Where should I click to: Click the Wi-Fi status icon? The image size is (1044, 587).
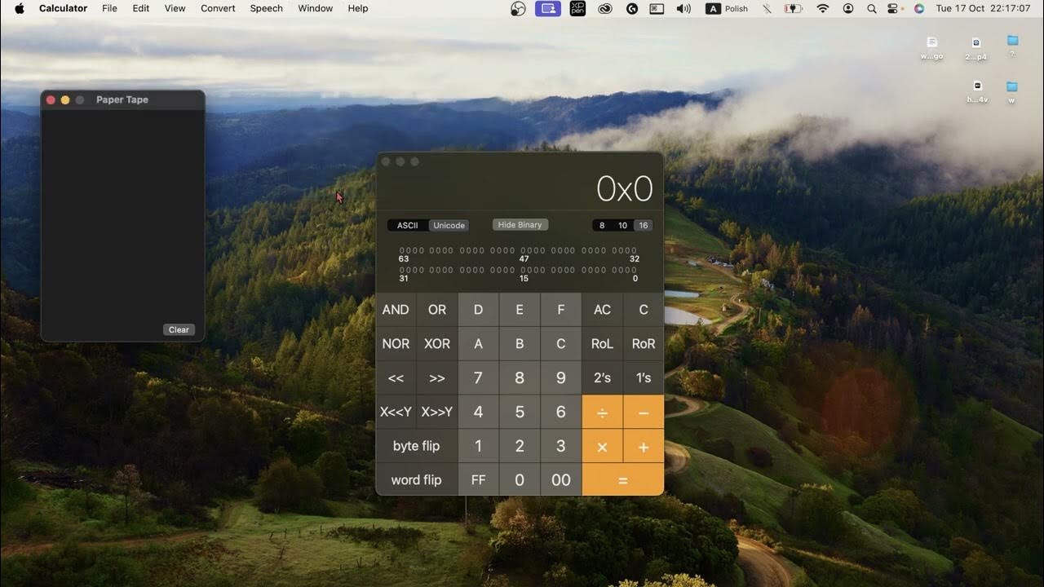(x=823, y=8)
